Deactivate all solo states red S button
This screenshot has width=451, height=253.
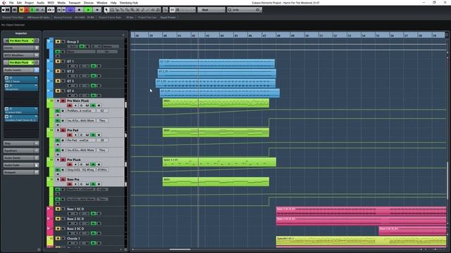27,10
